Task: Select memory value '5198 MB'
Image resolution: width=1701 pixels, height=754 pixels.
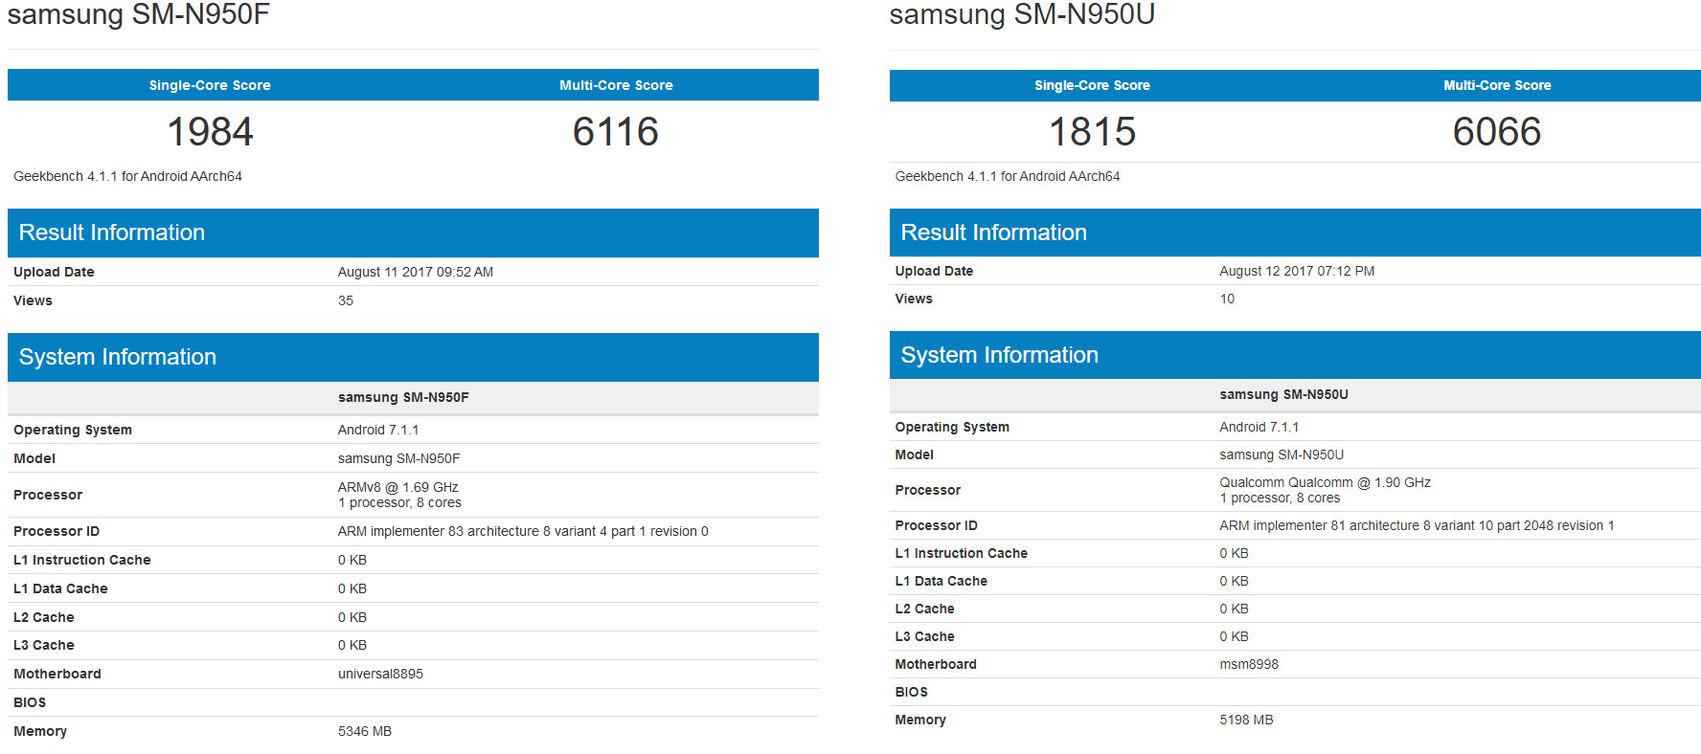Action: (1246, 720)
